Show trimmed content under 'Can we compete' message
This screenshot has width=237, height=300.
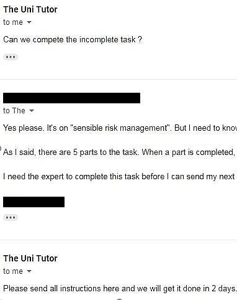[11, 57]
